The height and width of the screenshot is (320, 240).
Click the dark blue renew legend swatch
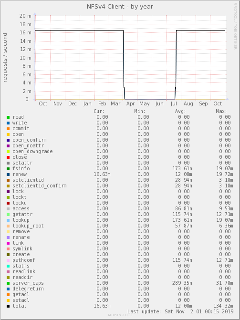(8, 175)
